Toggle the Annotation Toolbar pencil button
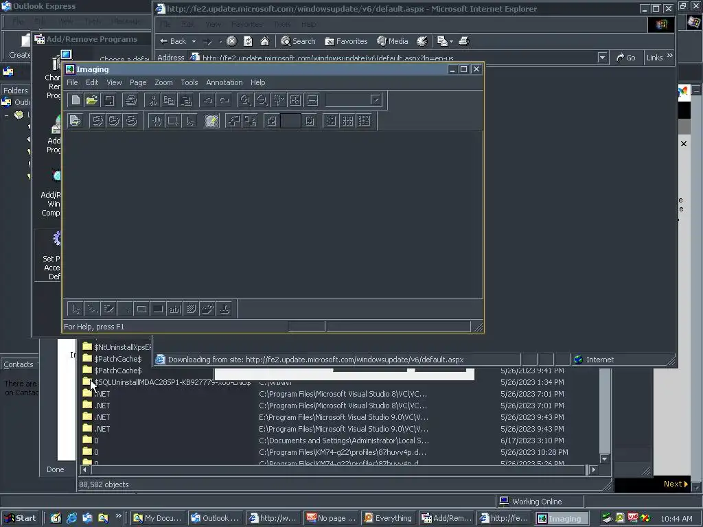 211,121
